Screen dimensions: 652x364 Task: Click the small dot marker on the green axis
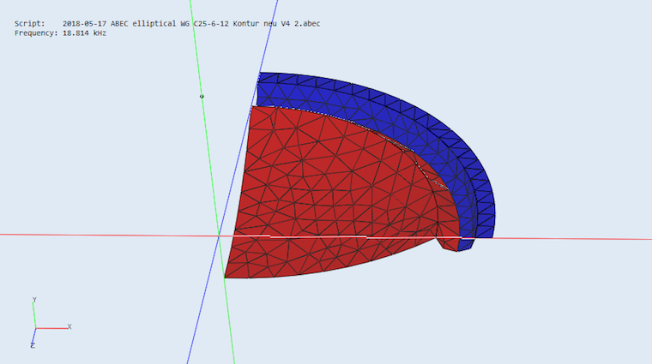point(202,97)
